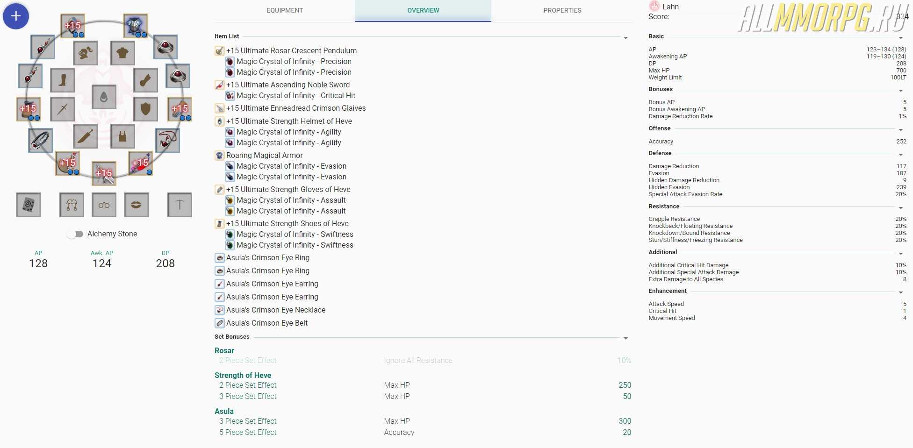Open the belt slot on gear wheel
Screen dimensions: 913x448
pyautogui.click(x=40, y=140)
